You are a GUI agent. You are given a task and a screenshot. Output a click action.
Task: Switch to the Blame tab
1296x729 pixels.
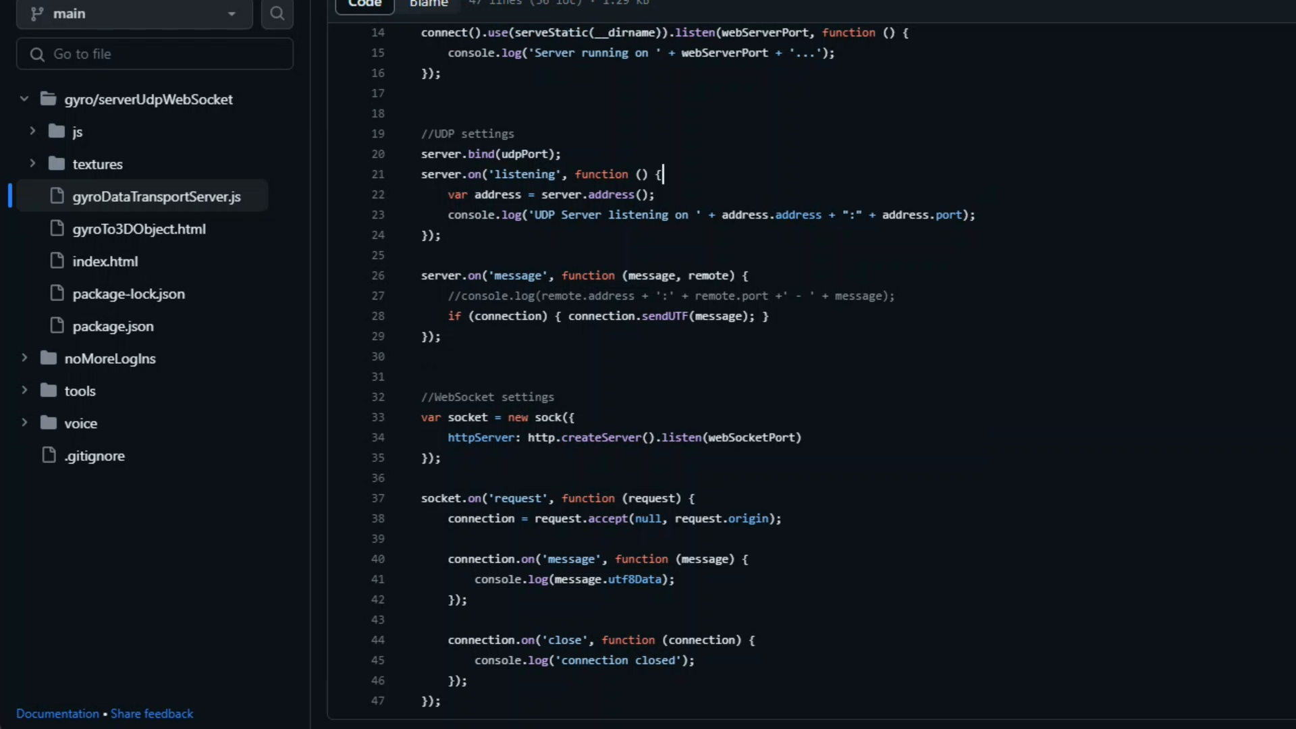(x=428, y=4)
